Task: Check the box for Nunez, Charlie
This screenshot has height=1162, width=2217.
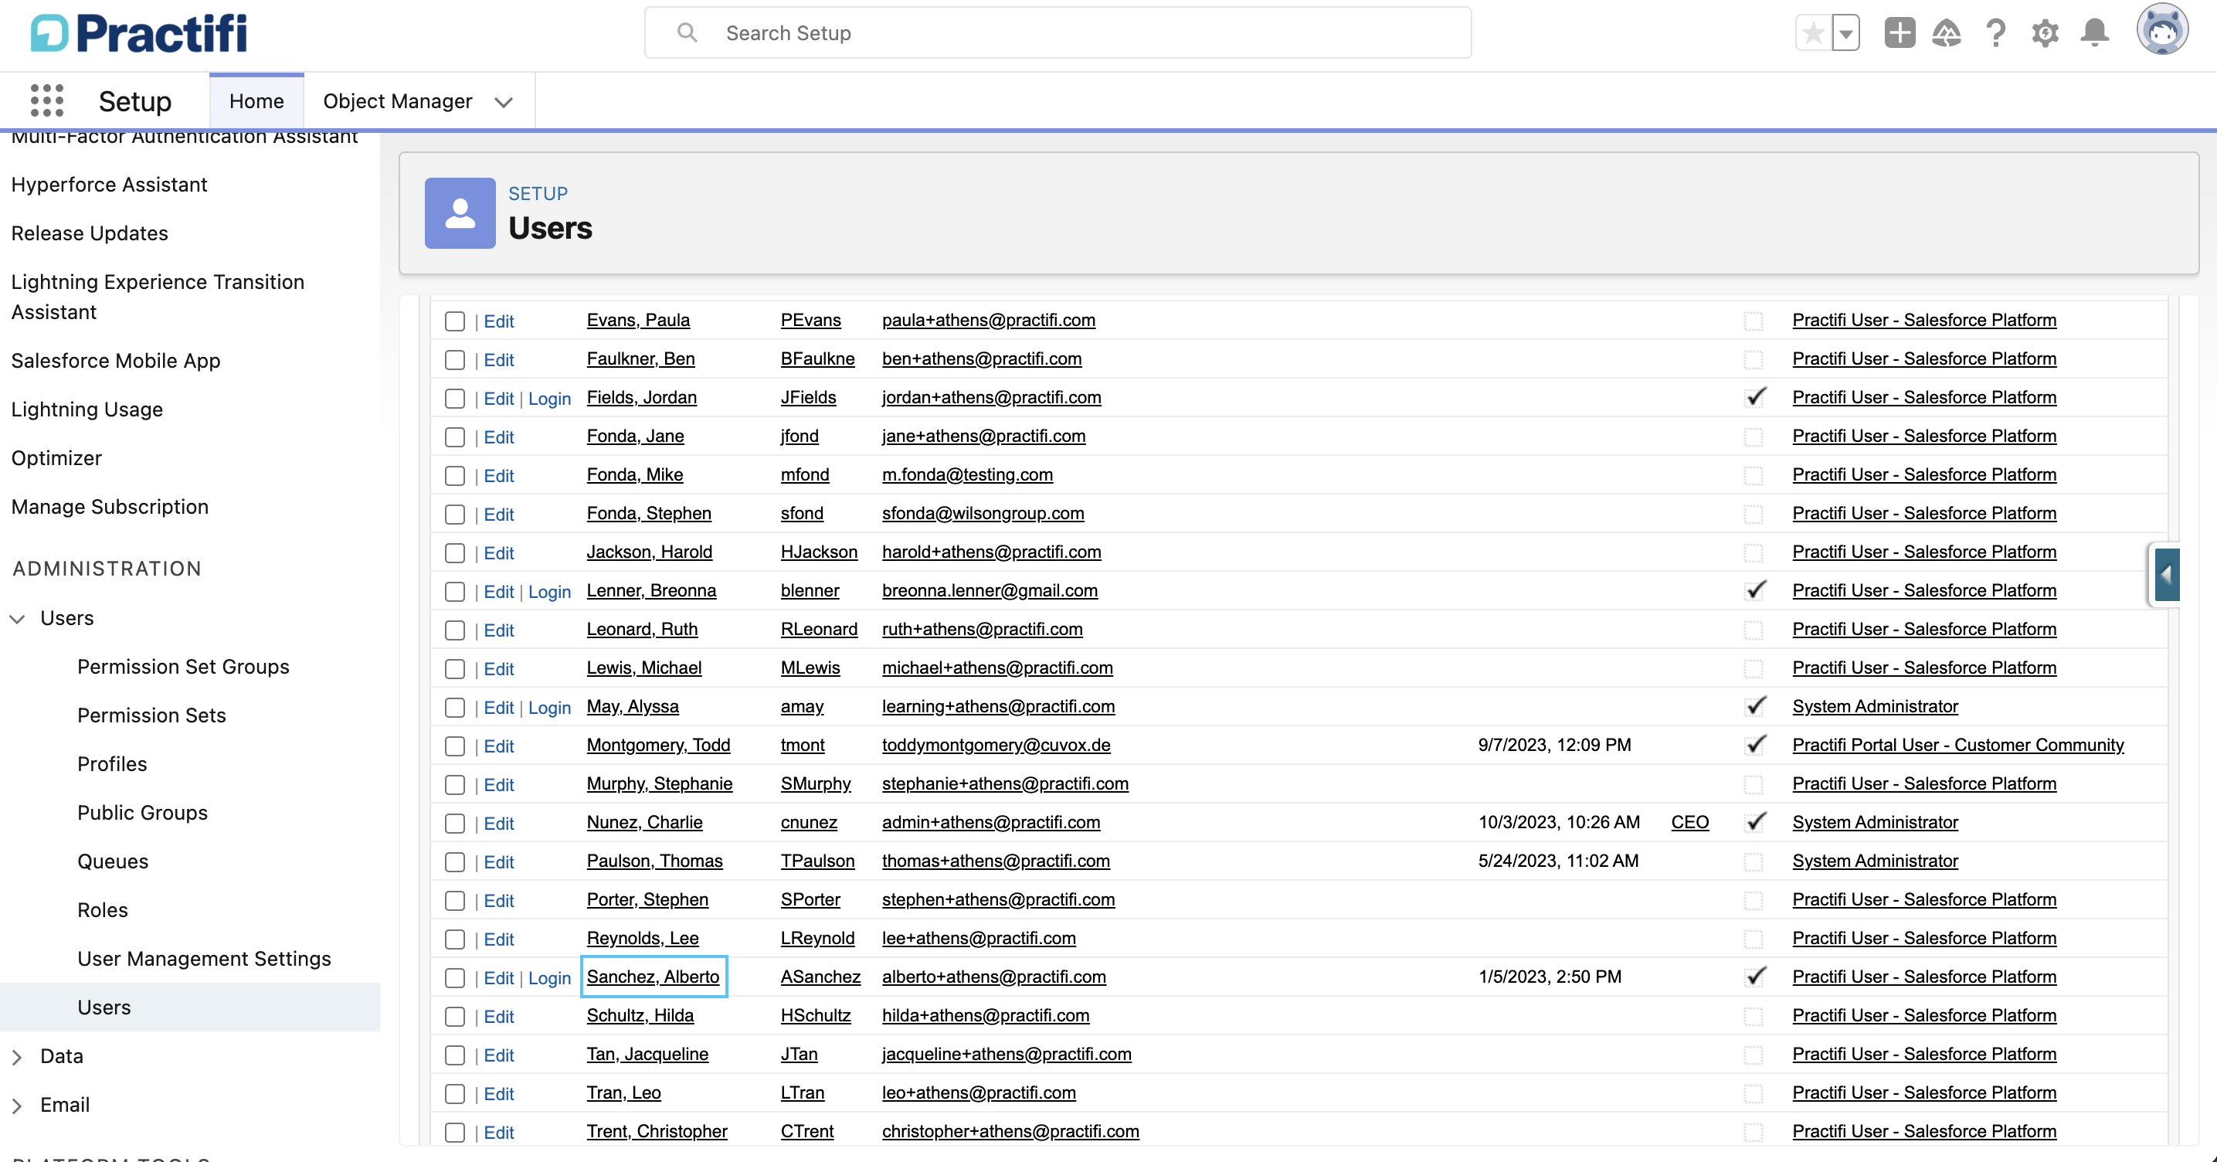Action: pyautogui.click(x=454, y=824)
